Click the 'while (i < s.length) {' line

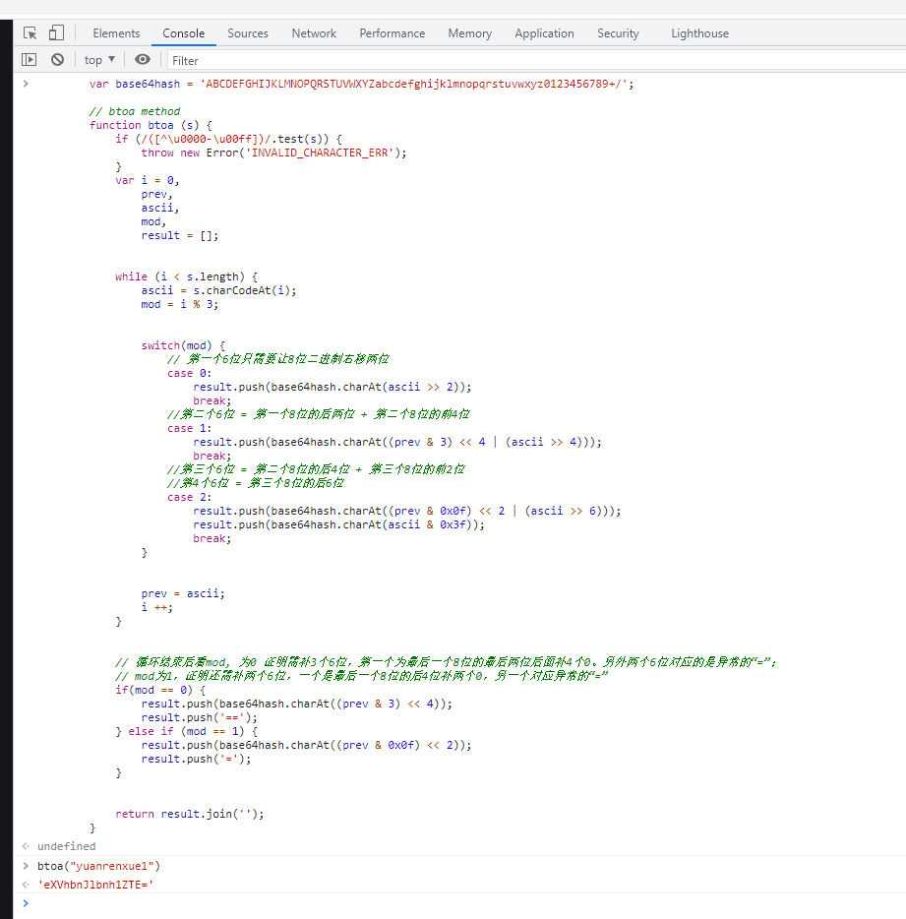coord(186,276)
